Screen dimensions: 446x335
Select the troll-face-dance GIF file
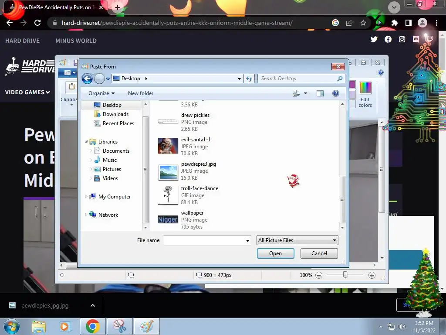click(188, 195)
